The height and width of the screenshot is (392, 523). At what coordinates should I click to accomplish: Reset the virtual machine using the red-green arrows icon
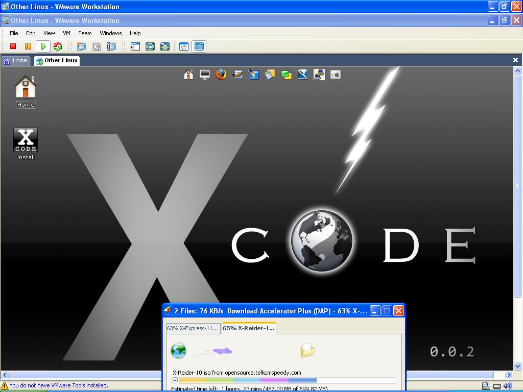[58, 46]
